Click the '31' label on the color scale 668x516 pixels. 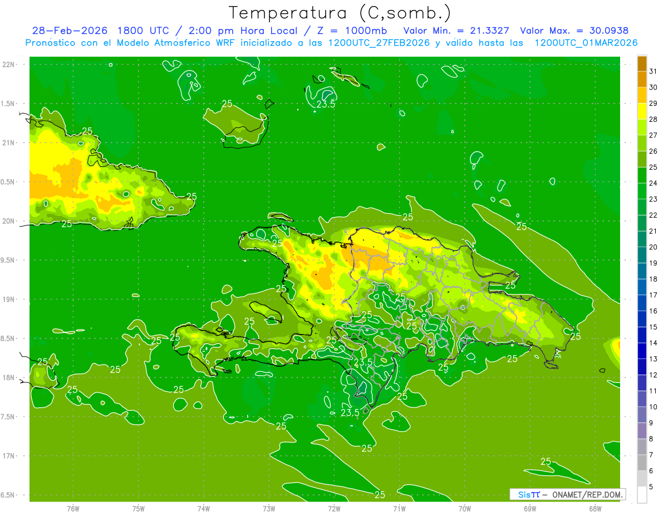pyautogui.click(x=654, y=71)
